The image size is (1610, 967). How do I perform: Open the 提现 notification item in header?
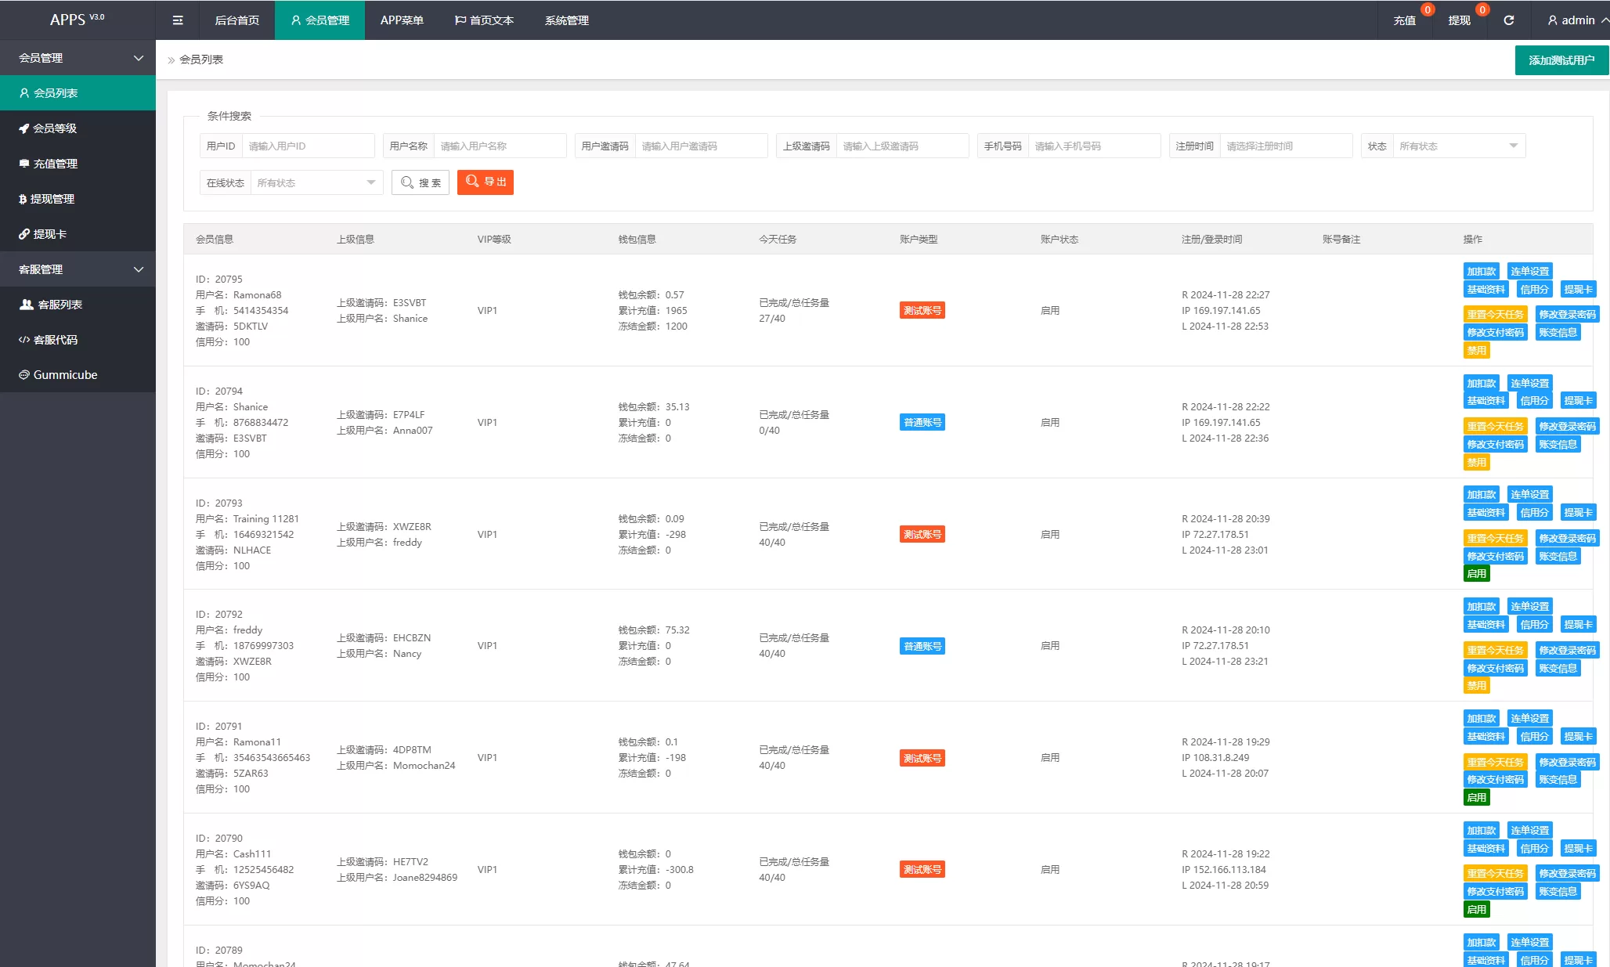click(x=1459, y=20)
